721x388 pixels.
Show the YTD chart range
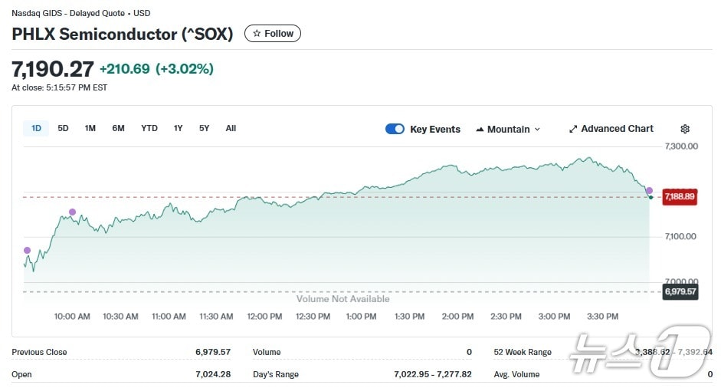pos(149,128)
